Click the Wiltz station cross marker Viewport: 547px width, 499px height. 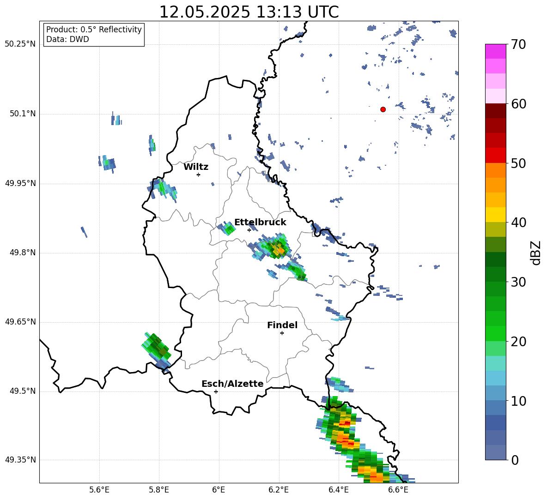tap(199, 174)
